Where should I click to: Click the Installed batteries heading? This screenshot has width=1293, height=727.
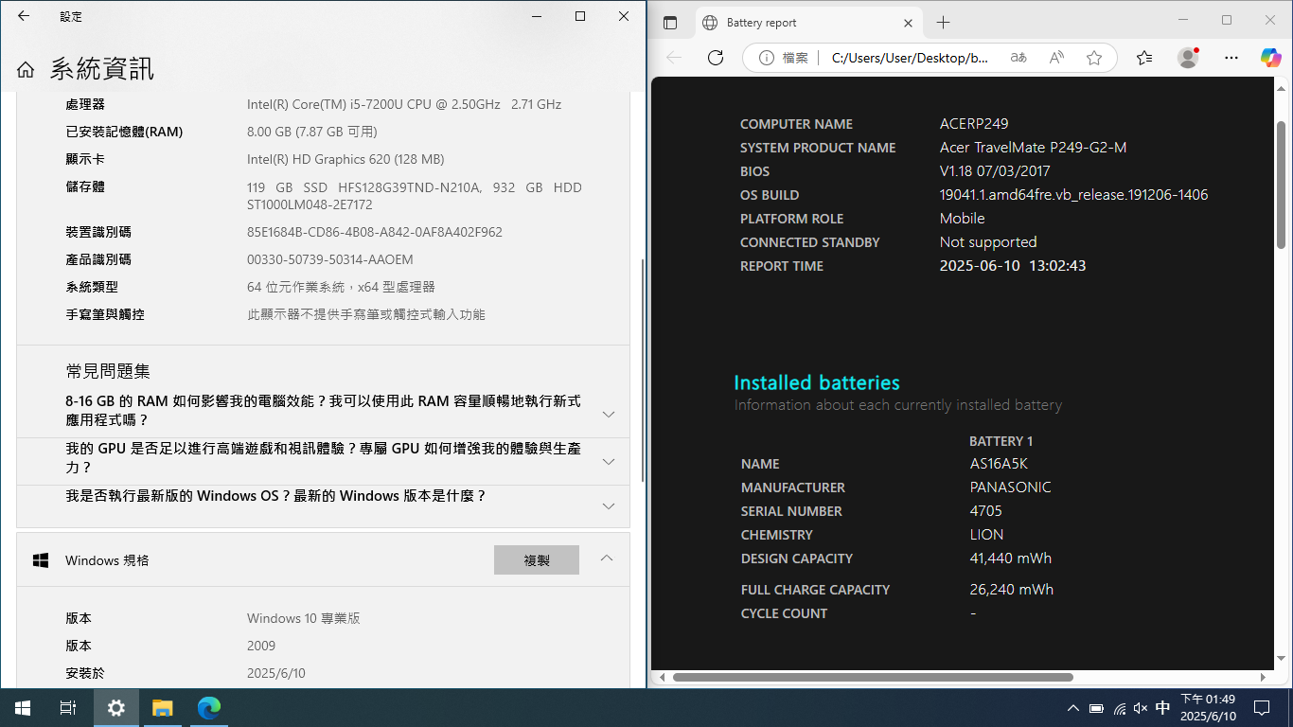click(817, 382)
